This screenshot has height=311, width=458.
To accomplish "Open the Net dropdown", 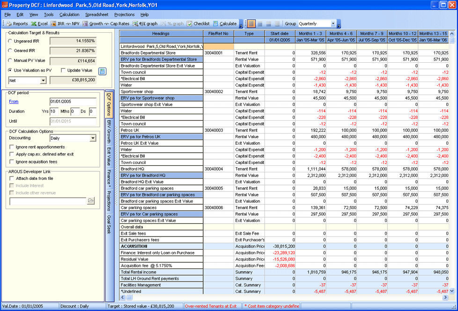I will tap(43, 80).
